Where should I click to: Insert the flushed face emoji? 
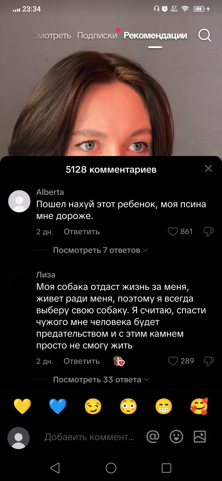[128, 406]
